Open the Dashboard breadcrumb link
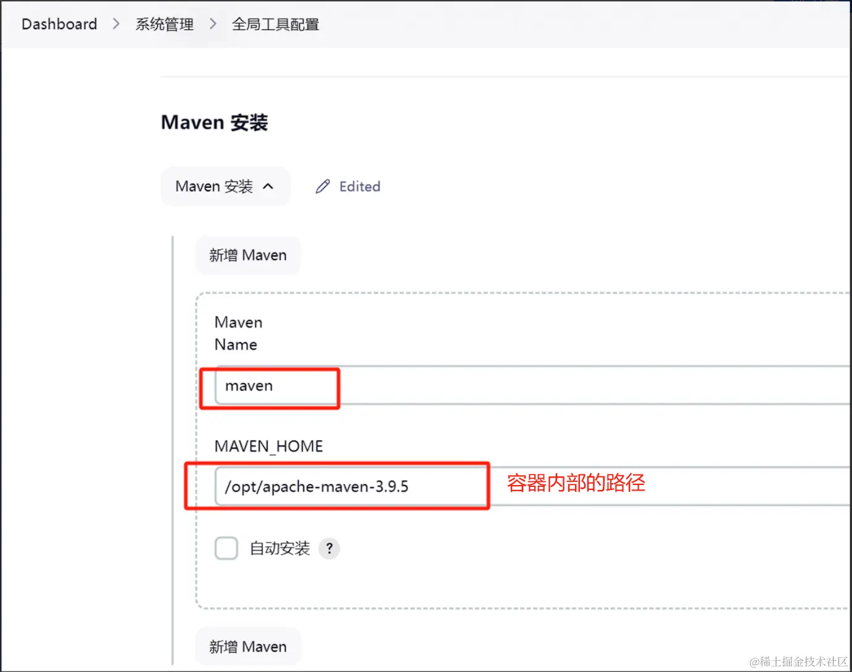 click(59, 24)
